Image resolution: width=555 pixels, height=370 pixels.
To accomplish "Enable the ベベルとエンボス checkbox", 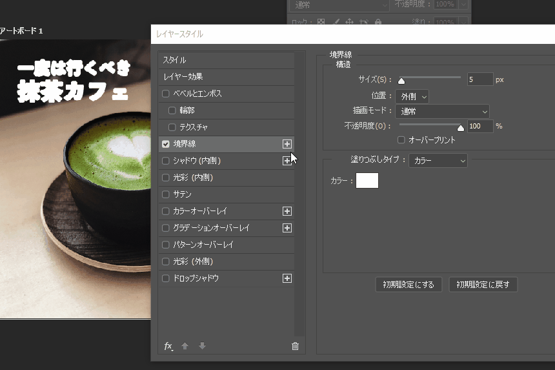I will 166,94.
